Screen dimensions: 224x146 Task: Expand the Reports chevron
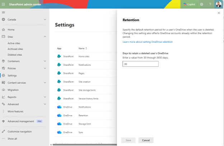[45, 97]
